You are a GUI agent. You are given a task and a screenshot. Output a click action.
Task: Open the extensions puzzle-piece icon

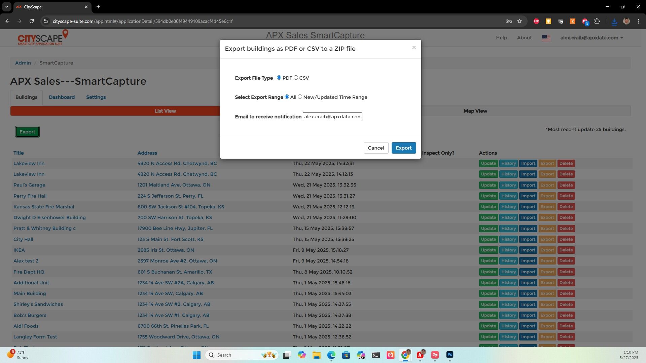click(x=597, y=21)
